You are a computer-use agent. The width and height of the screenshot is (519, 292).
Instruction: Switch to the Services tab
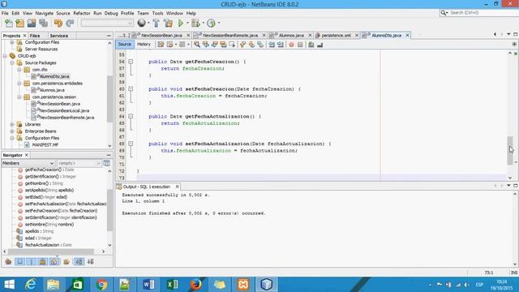coord(59,36)
